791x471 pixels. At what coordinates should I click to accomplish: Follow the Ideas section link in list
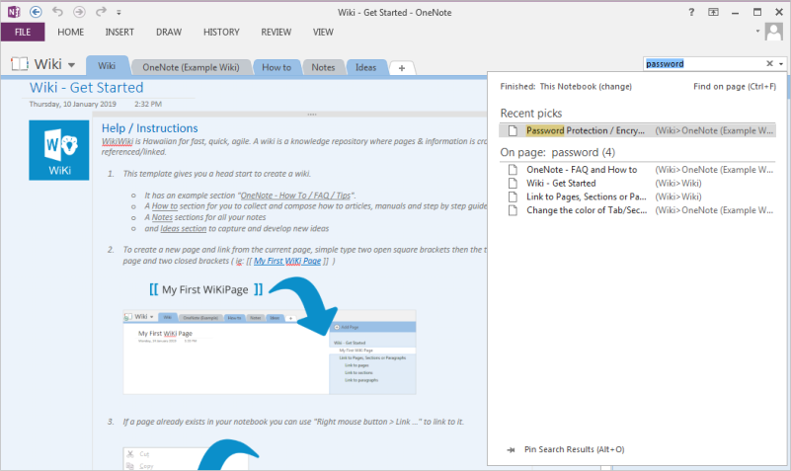(183, 228)
